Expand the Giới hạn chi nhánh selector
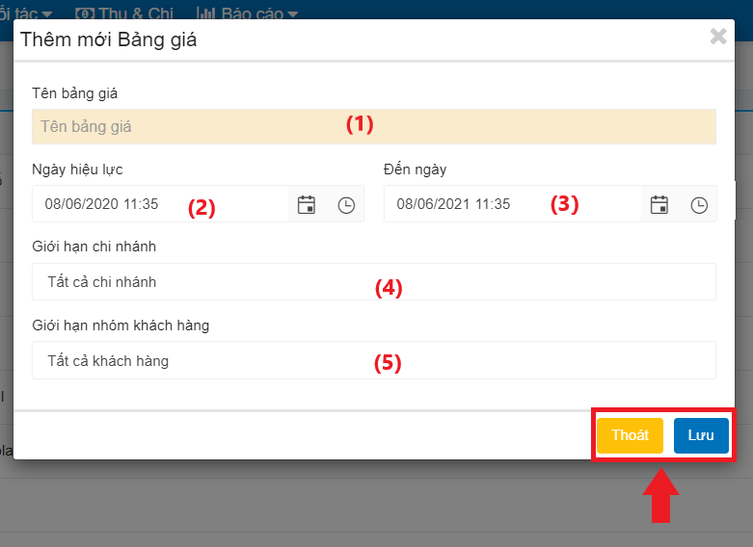753x547 pixels. [x=373, y=282]
